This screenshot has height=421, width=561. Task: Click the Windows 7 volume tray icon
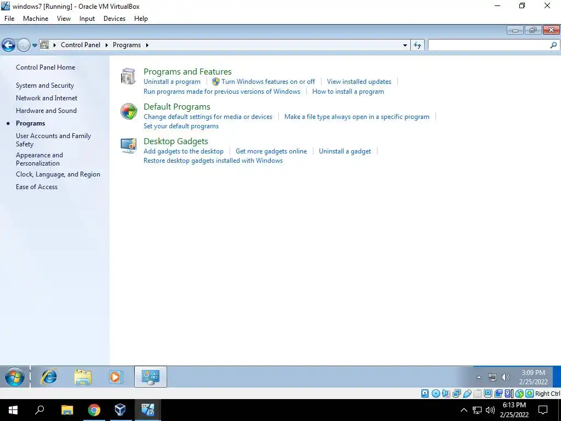pos(506,377)
